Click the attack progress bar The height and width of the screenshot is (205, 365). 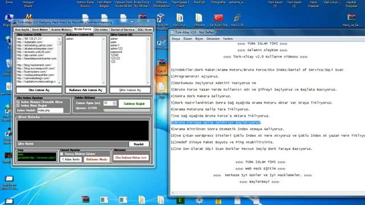[x=127, y=110]
